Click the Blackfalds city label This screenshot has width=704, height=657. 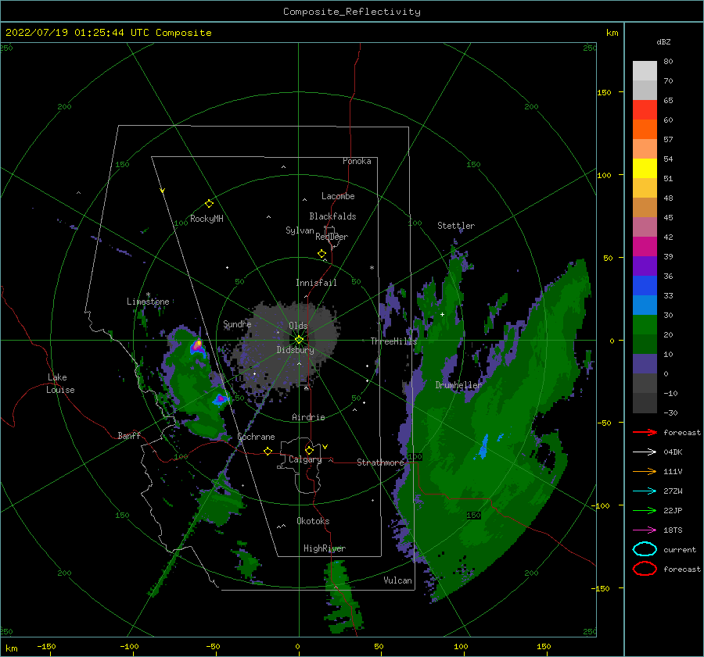tap(332, 216)
